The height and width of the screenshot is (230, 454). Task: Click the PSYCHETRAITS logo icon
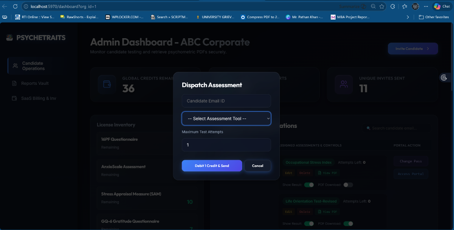(x=10, y=37)
